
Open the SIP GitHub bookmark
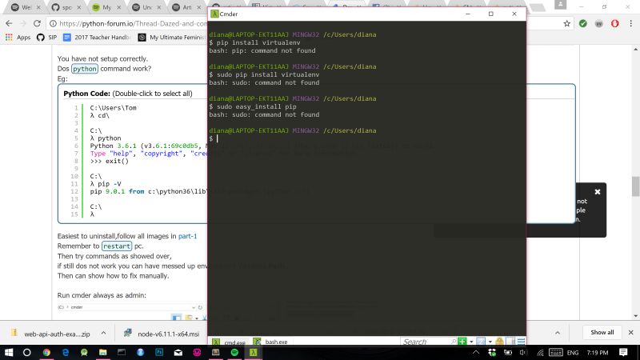[46, 37]
